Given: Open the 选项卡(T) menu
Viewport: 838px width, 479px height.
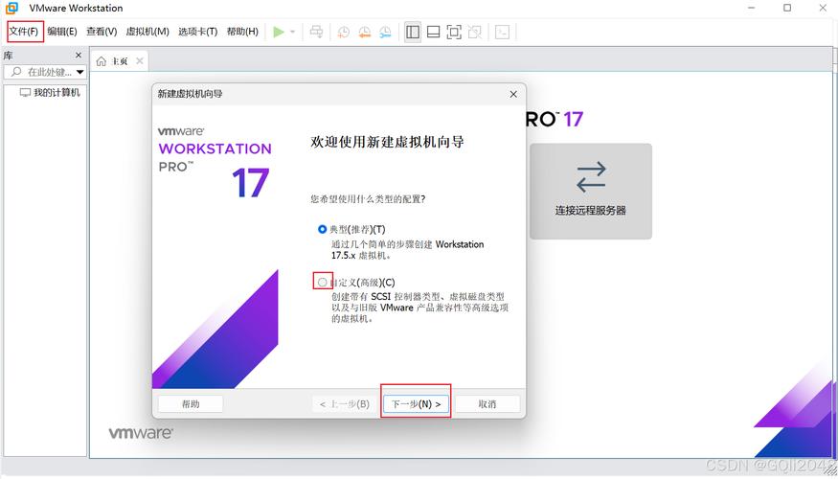Looking at the screenshot, I should pos(197,32).
